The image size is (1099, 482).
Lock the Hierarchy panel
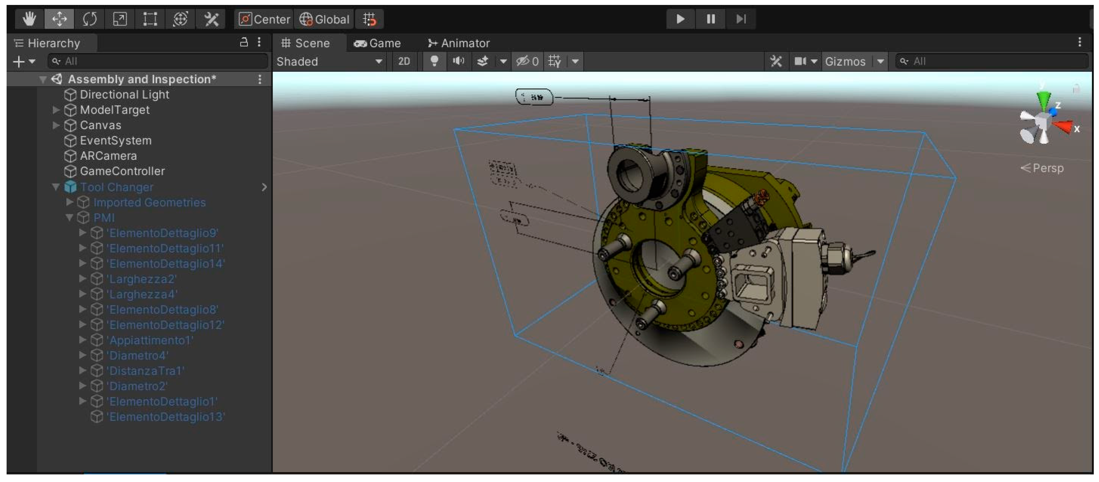click(x=244, y=42)
